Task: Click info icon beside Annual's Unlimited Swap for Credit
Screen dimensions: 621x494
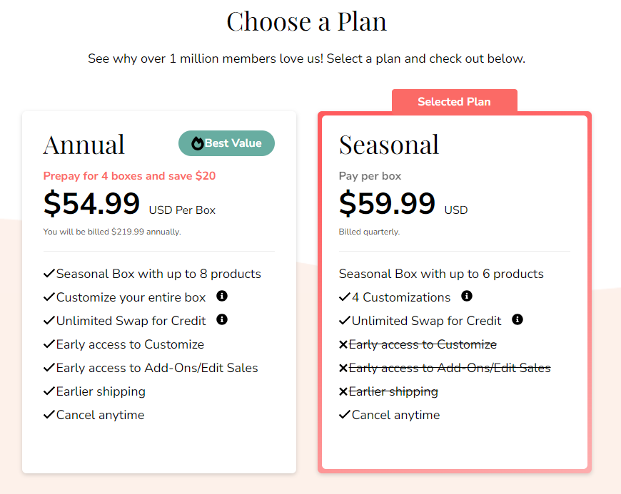Action: pos(222,319)
